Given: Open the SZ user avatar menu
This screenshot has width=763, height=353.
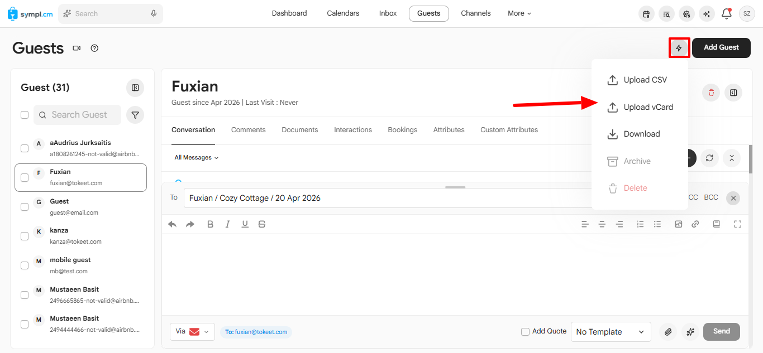Looking at the screenshot, I should [747, 14].
